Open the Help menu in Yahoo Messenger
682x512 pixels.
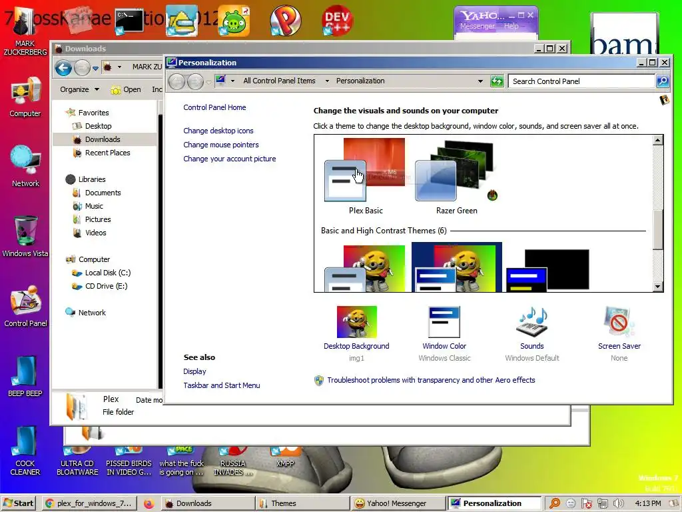click(511, 26)
